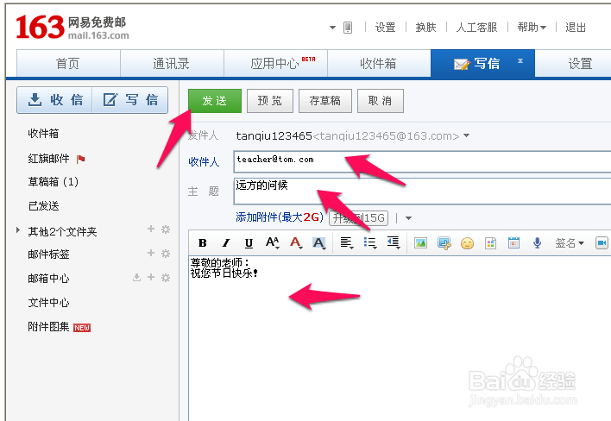This screenshot has width=611, height=421.
Task: Insert picture into email body
Action: pyautogui.click(x=420, y=243)
